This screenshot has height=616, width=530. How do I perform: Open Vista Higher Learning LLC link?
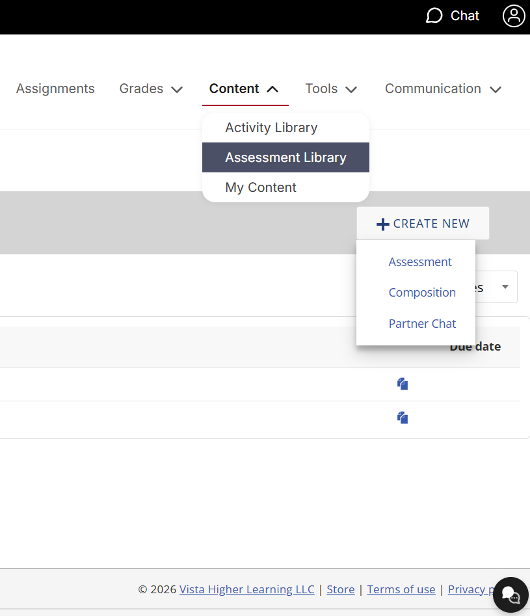246,589
